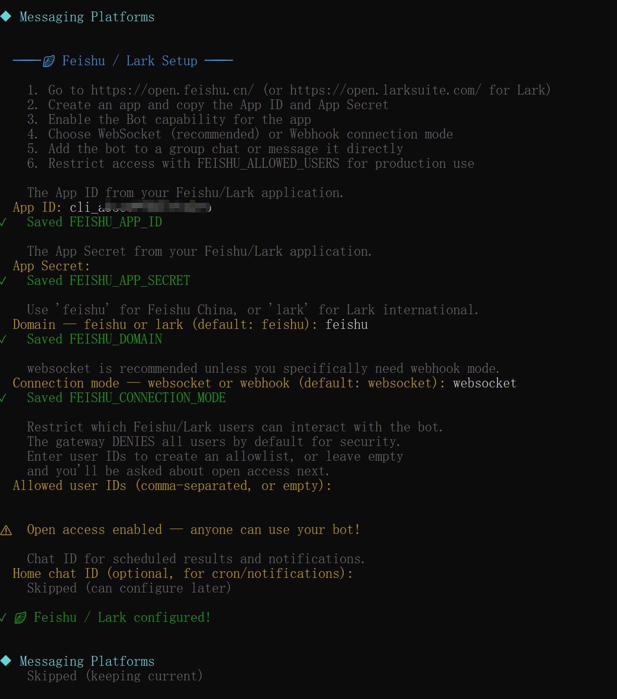This screenshot has width=617, height=699.
Task: Click the 'Saved FEISHU_APP_ID' text
Action: tap(95, 222)
